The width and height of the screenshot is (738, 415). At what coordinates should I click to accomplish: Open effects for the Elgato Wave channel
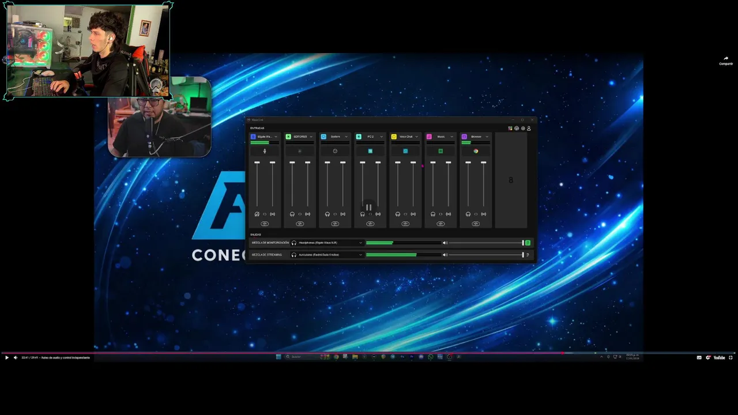tap(265, 224)
